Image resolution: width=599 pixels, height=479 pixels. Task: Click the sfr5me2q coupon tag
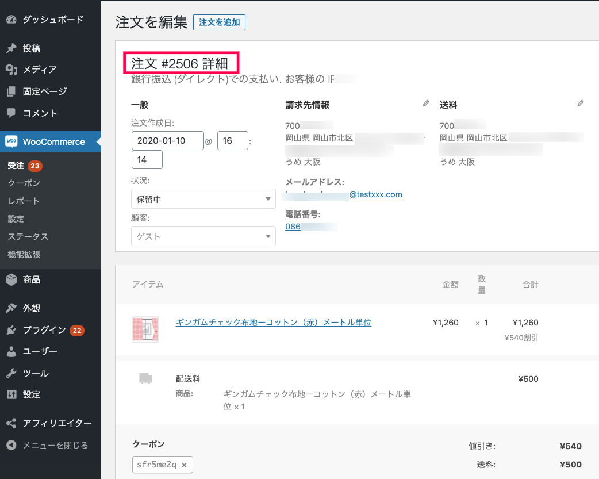(162, 465)
